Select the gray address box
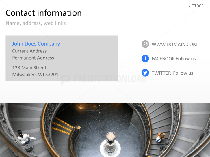The image size is (210, 157). pyautogui.click(x=62, y=58)
